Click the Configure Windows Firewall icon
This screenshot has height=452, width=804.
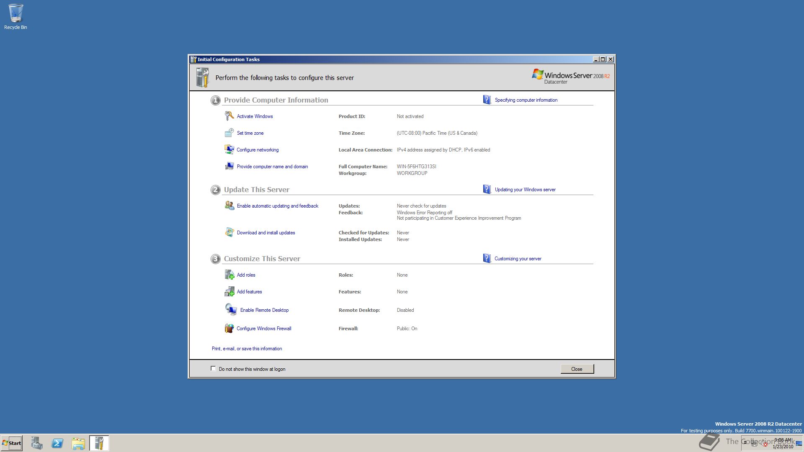229,328
